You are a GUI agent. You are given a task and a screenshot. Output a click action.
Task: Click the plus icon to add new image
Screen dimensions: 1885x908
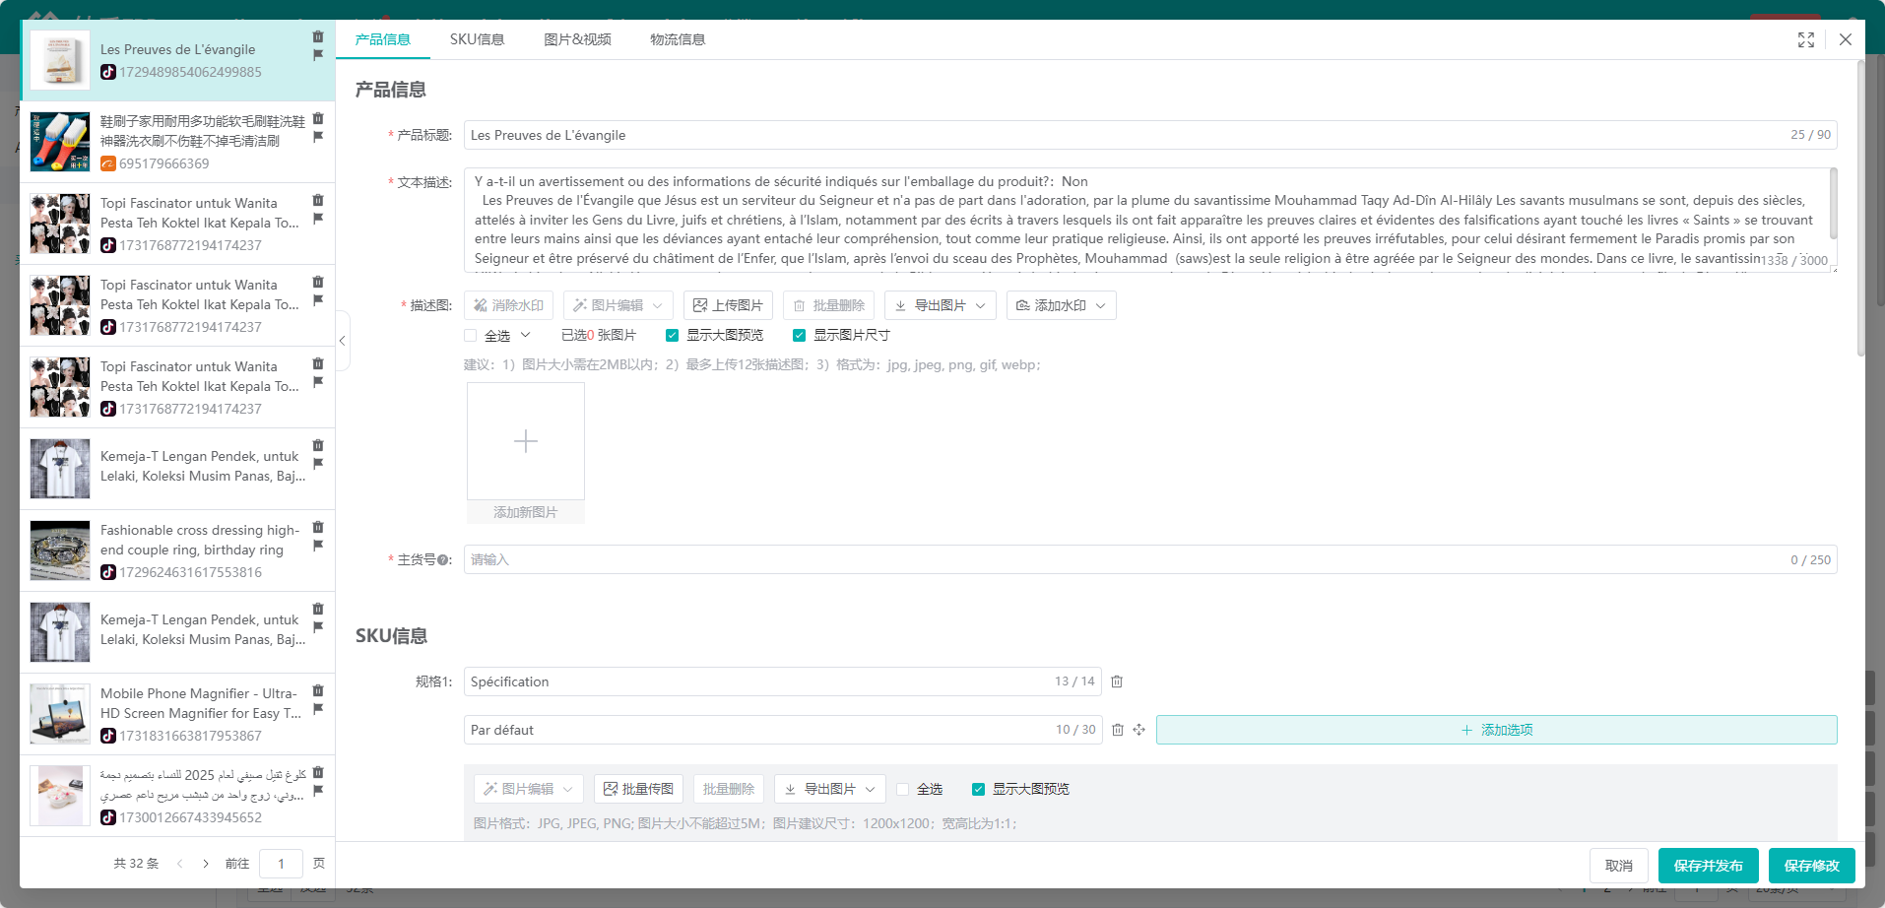click(526, 441)
